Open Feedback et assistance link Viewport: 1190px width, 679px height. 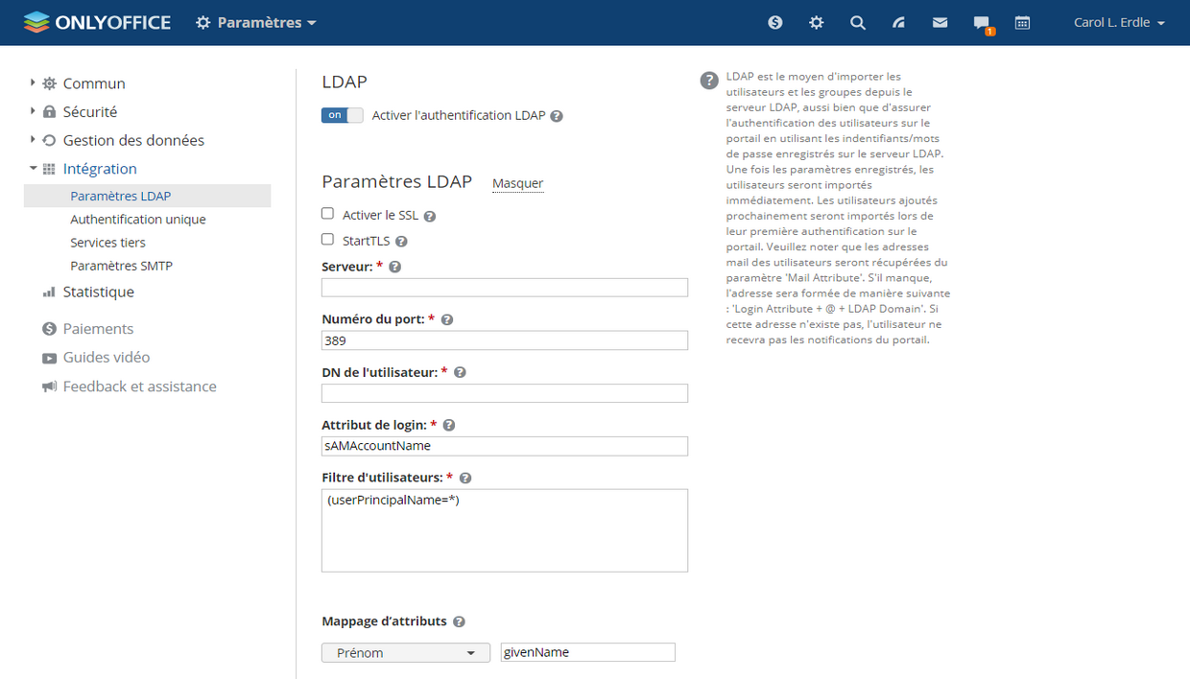point(140,386)
